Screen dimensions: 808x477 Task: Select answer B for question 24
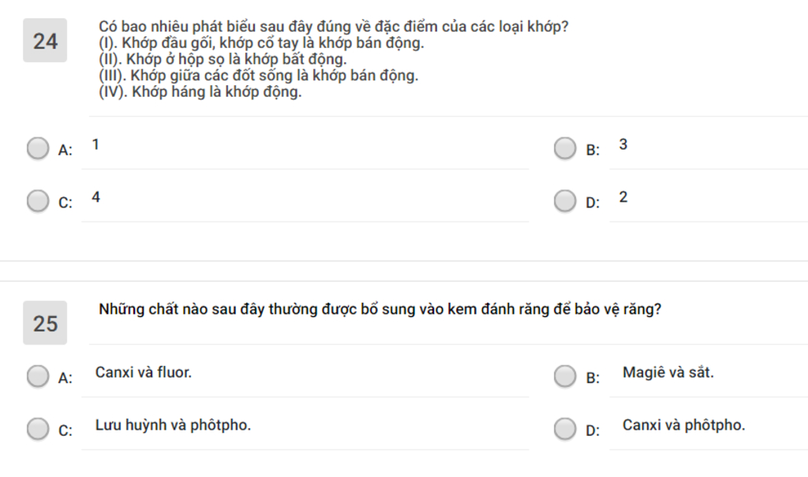coord(565,148)
